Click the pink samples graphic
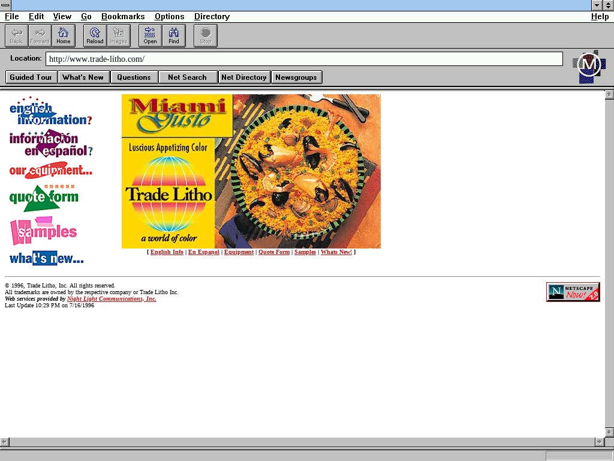The width and height of the screenshot is (614, 461). [x=44, y=231]
